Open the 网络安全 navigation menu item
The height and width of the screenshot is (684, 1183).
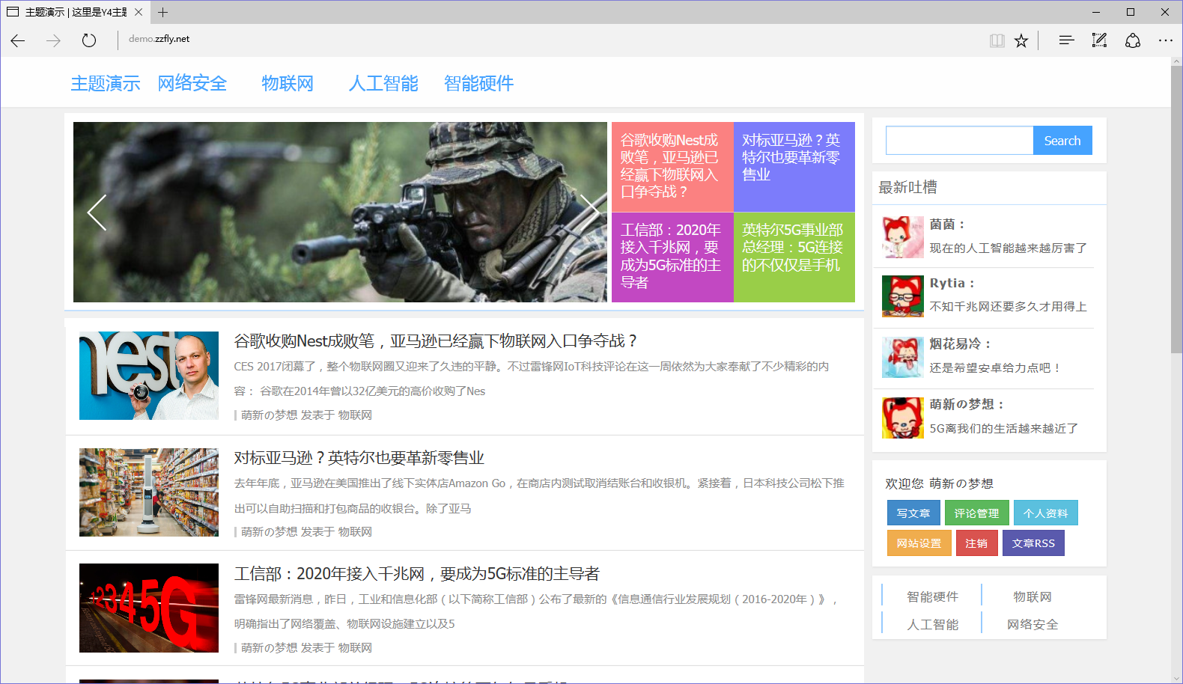point(192,83)
